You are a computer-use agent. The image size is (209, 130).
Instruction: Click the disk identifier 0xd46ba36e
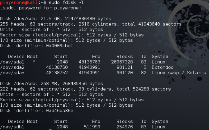[x=60, y=111]
